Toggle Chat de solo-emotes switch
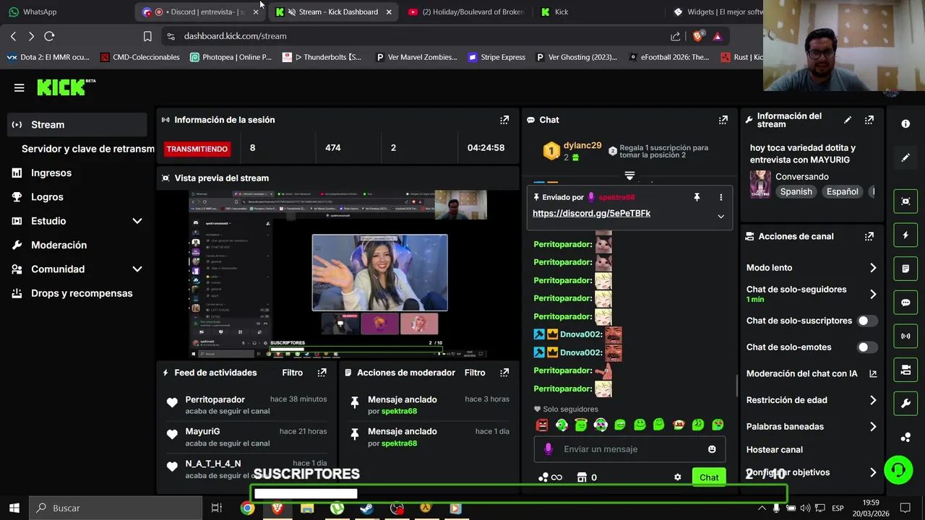 866,347
